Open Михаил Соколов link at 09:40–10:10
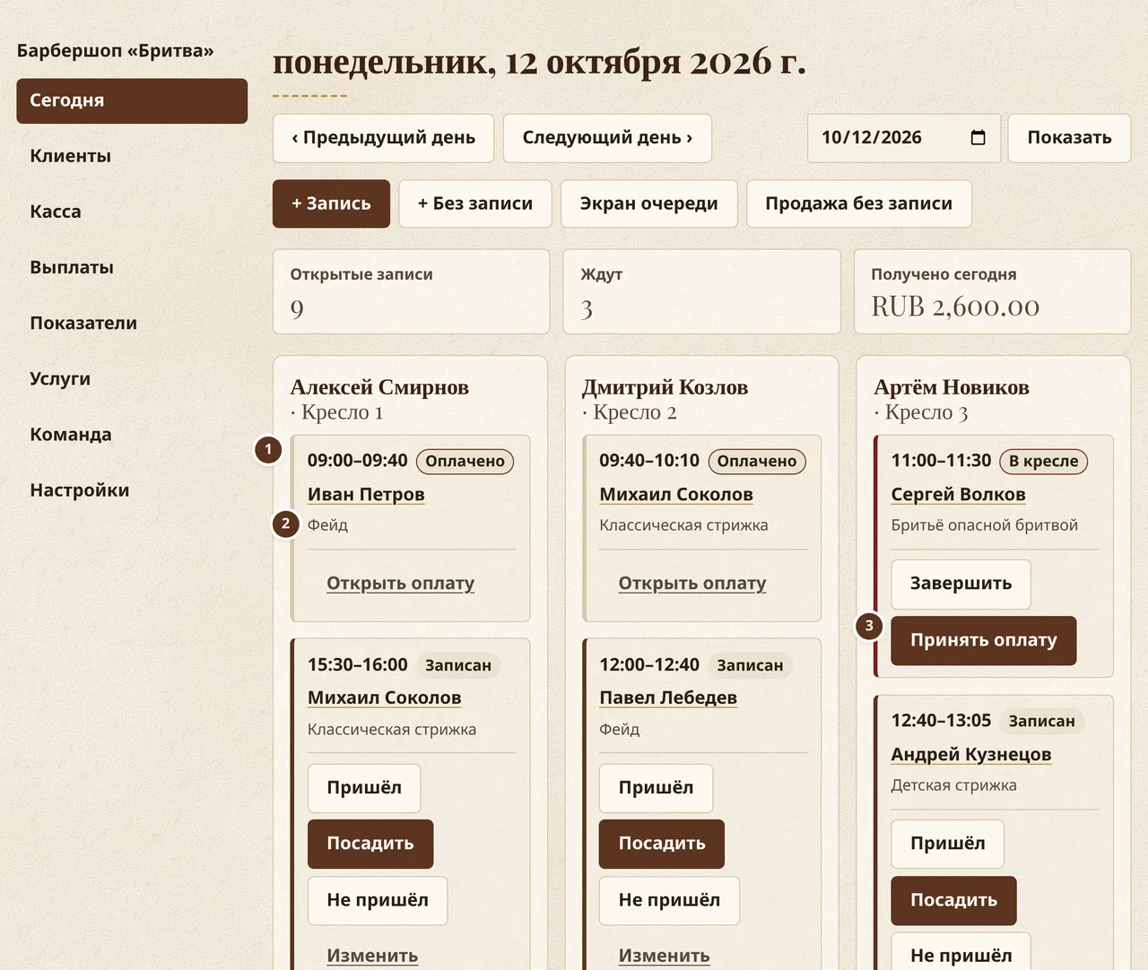Viewport: 1148px width, 970px height. click(x=676, y=494)
